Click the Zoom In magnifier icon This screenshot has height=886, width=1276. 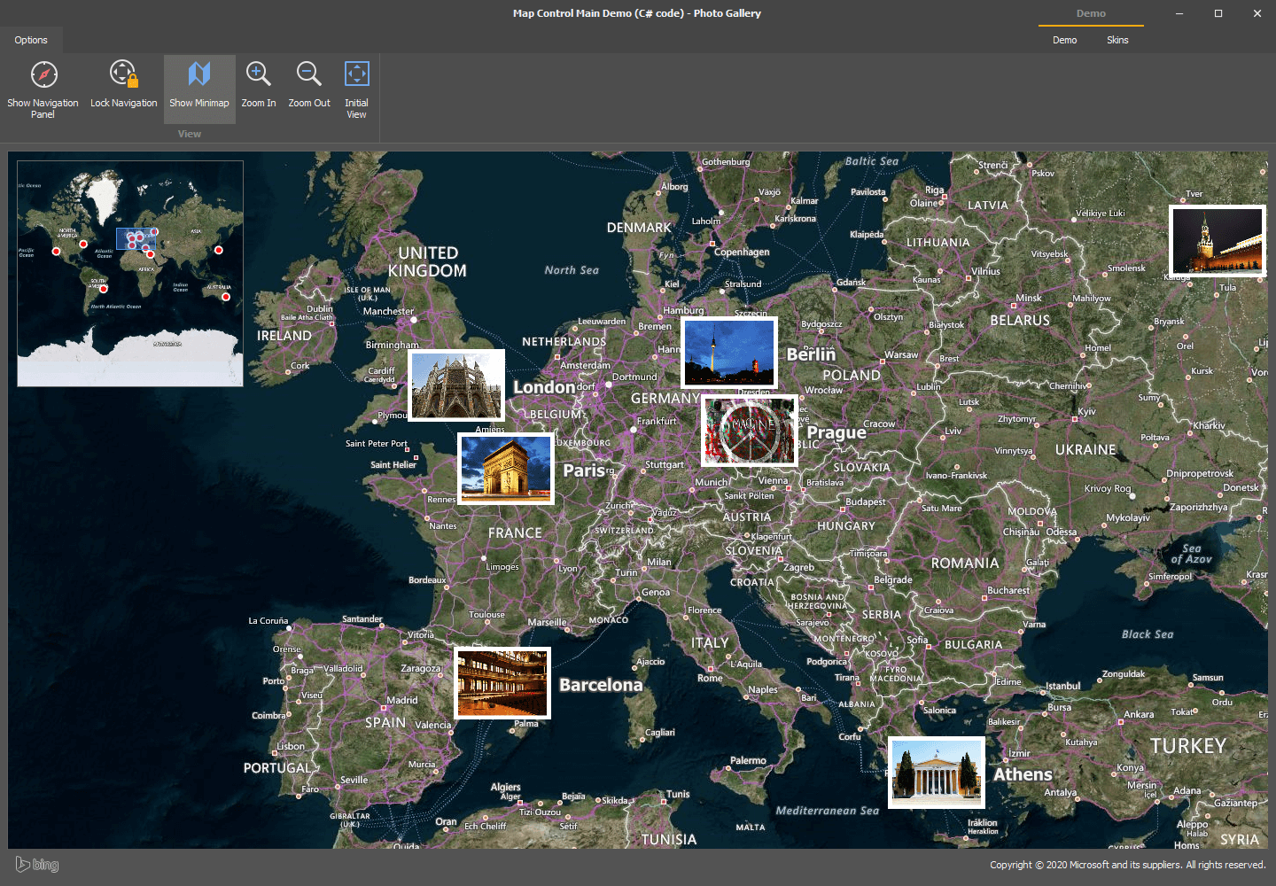pos(258,74)
